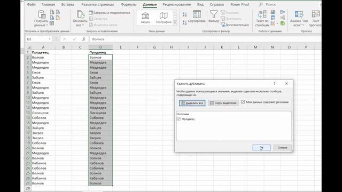This screenshot has height=192, width=342.
Task: Click cell A23 Кабанов
Action: pos(43,163)
